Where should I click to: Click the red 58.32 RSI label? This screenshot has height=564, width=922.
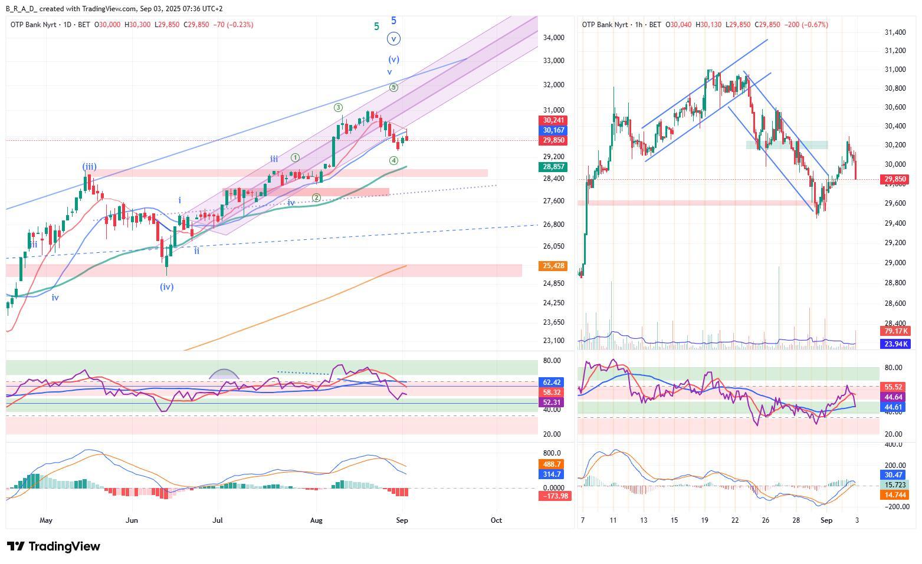pos(552,393)
